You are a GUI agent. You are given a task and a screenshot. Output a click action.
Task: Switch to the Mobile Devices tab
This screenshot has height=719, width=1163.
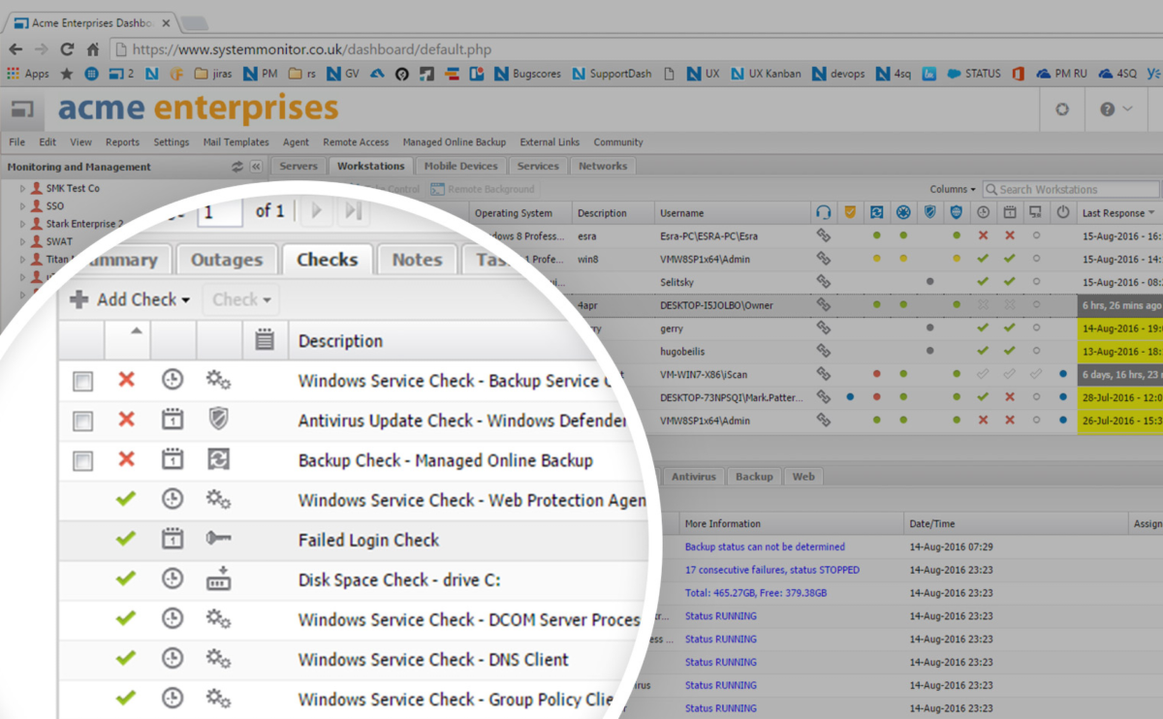(461, 166)
